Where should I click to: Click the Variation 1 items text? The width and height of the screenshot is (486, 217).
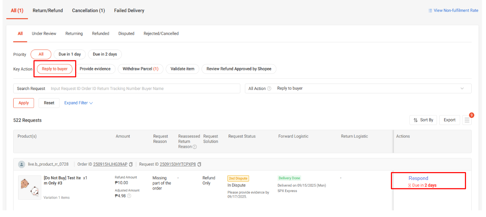[57, 198]
